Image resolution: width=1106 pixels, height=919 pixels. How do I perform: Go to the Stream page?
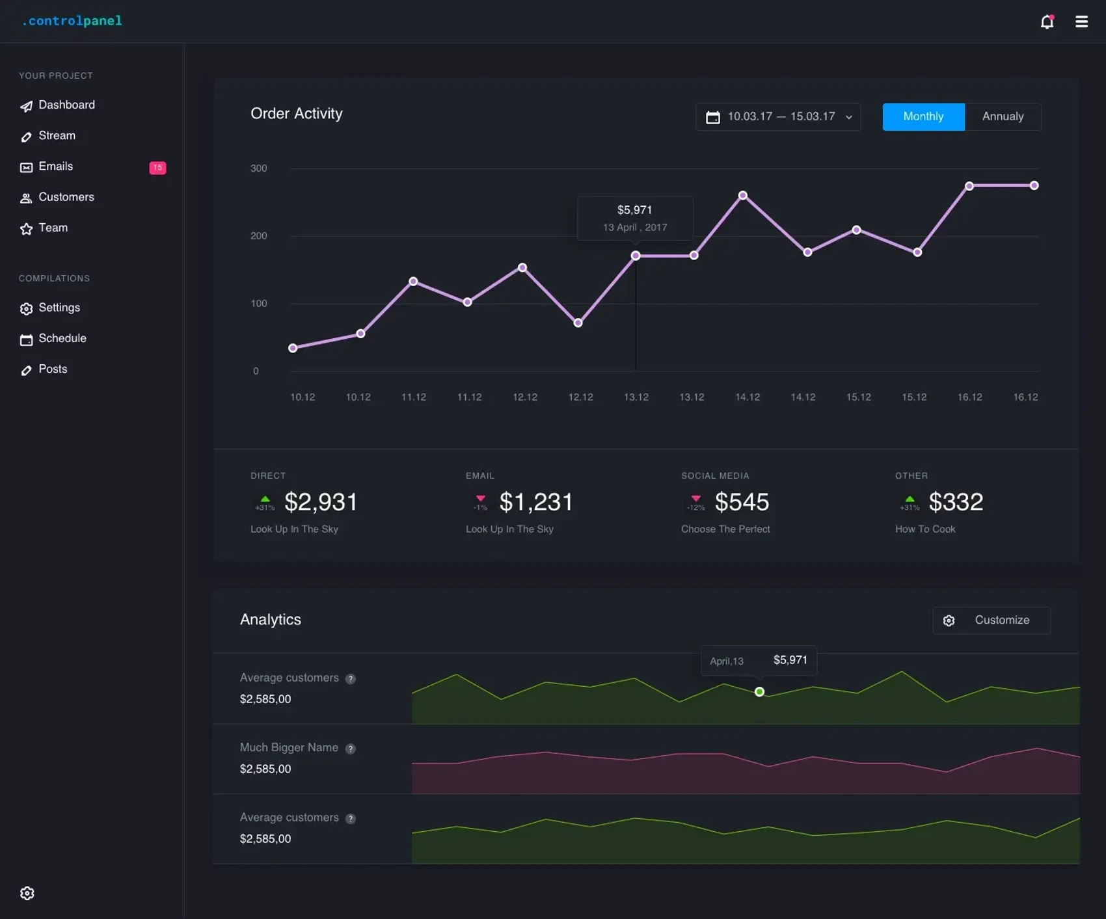(x=57, y=136)
